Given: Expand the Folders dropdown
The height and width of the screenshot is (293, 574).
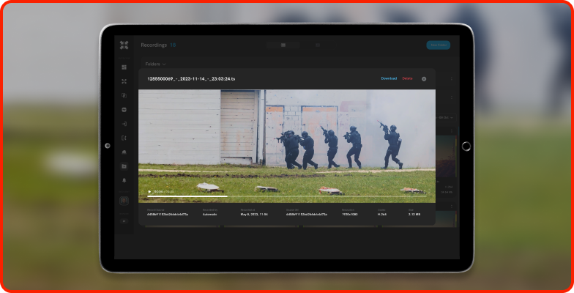Looking at the screenshot, I should pos(154,64).
